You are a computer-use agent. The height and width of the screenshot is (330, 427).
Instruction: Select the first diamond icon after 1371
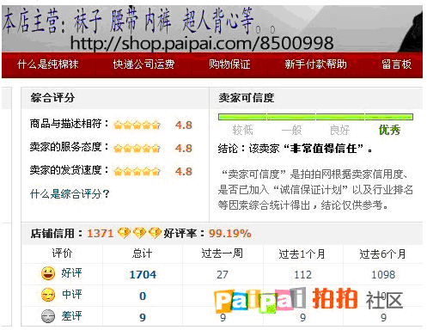[124, 233]
